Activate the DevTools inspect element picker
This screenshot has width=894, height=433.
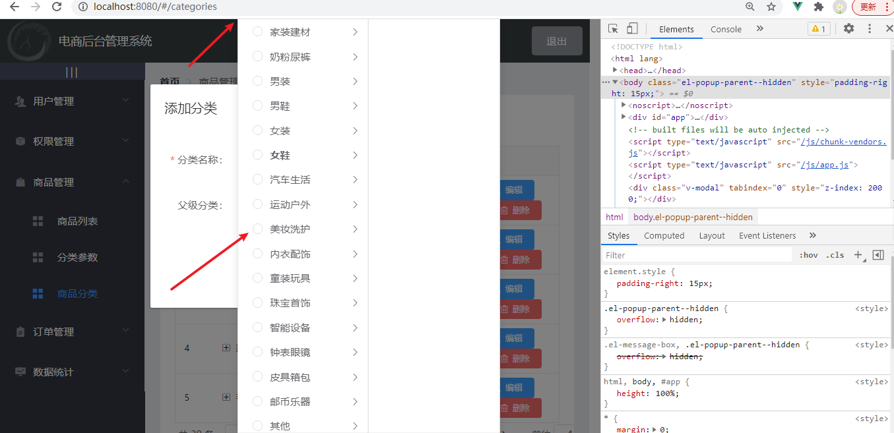tap(614, 28)
